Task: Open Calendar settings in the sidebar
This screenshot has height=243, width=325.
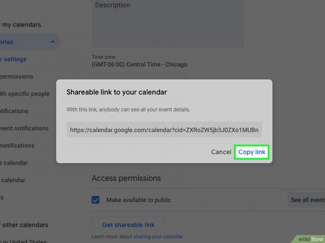Action: (x=14, y=59)
